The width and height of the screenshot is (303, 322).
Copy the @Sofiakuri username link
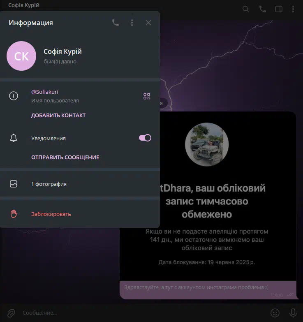pyautogui.click(x=44, y=92)
